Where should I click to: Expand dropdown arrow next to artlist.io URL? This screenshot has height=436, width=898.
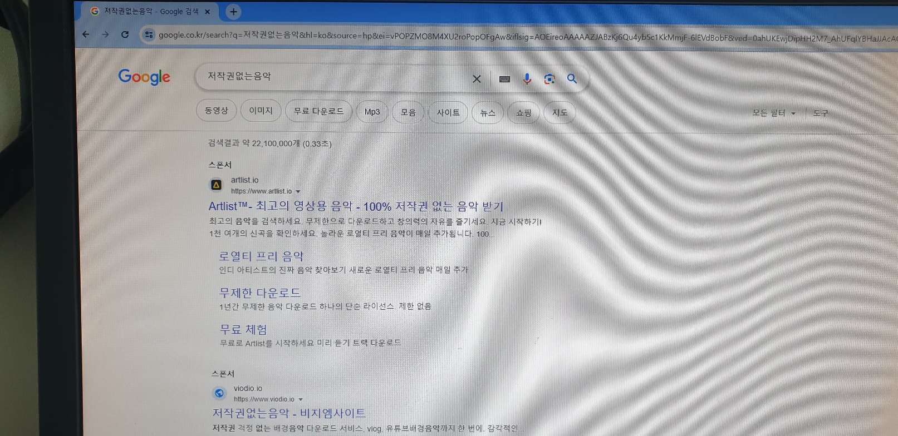click(x=298, y=191)
